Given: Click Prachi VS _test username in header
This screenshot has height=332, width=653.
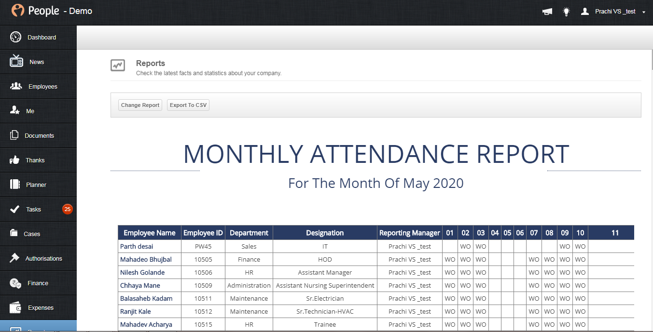Looking at the screenshot, I should pos(615,12).
